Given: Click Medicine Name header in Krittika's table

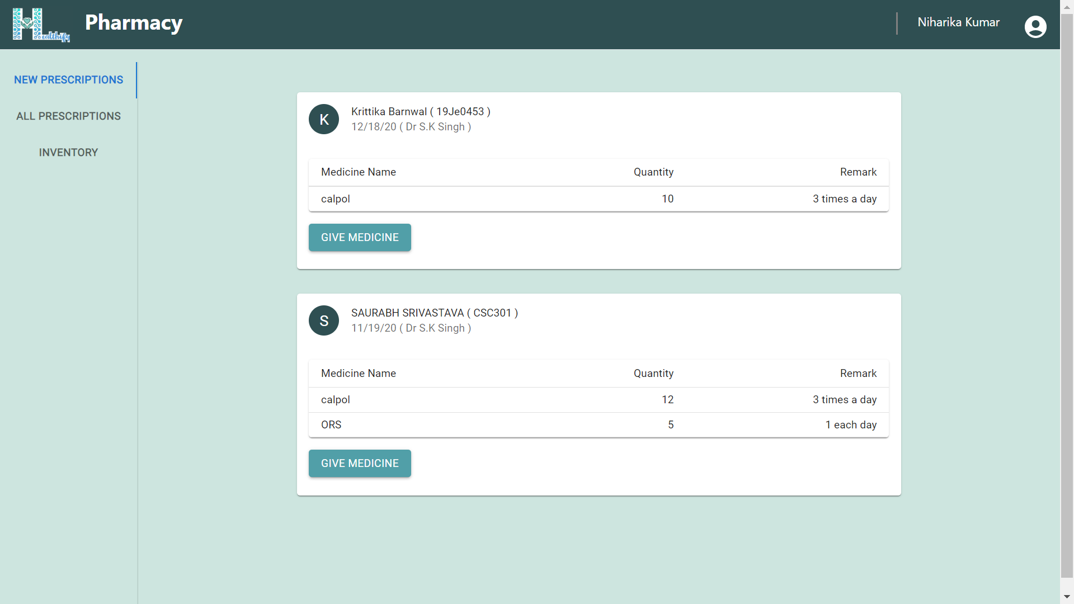Looking at the screenshot, I should (358, 172).
